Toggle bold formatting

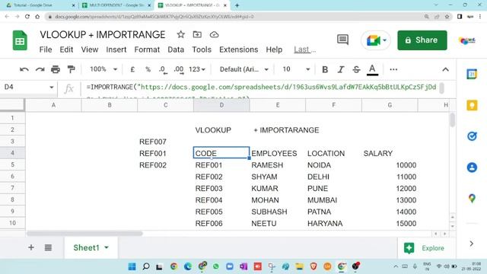(325, 69)
